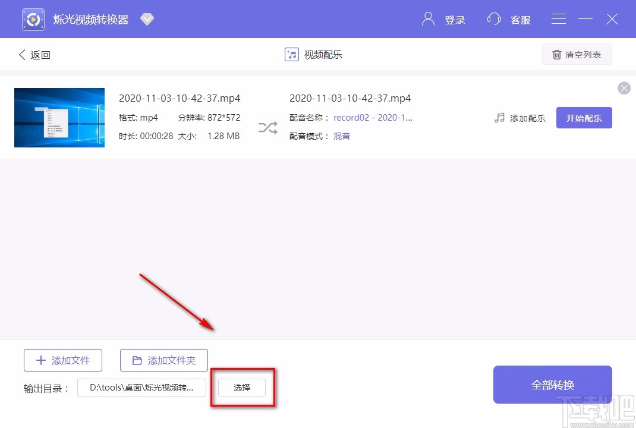Viewport: 636px width, 428px height.
Task: Click the 登录 user profile icon
Action: click(x=427, y=18)
